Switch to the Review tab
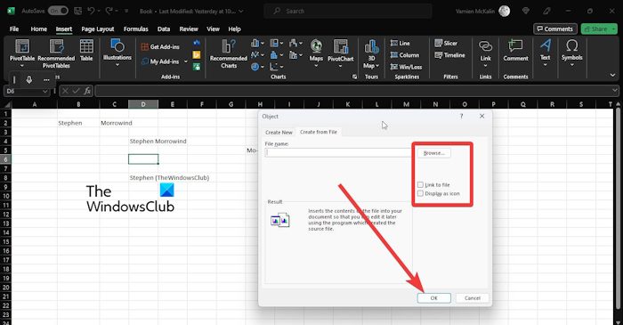This screenshot has width=623, height=325. click(189, 29)
